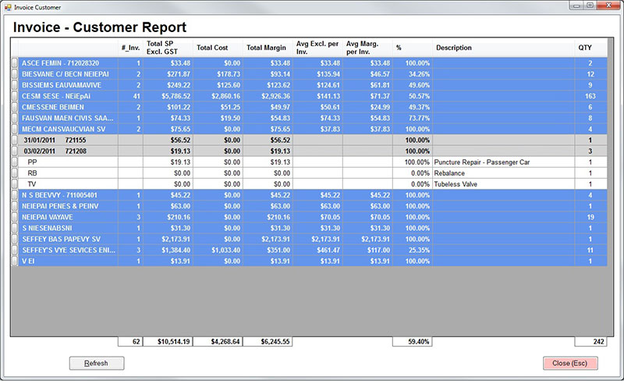Image resolution: width=624 pixels, height=384 pixels.
Task: Click the $2,926.36 total margin cell
Action: pyautogui.click(x=268, y=96)
